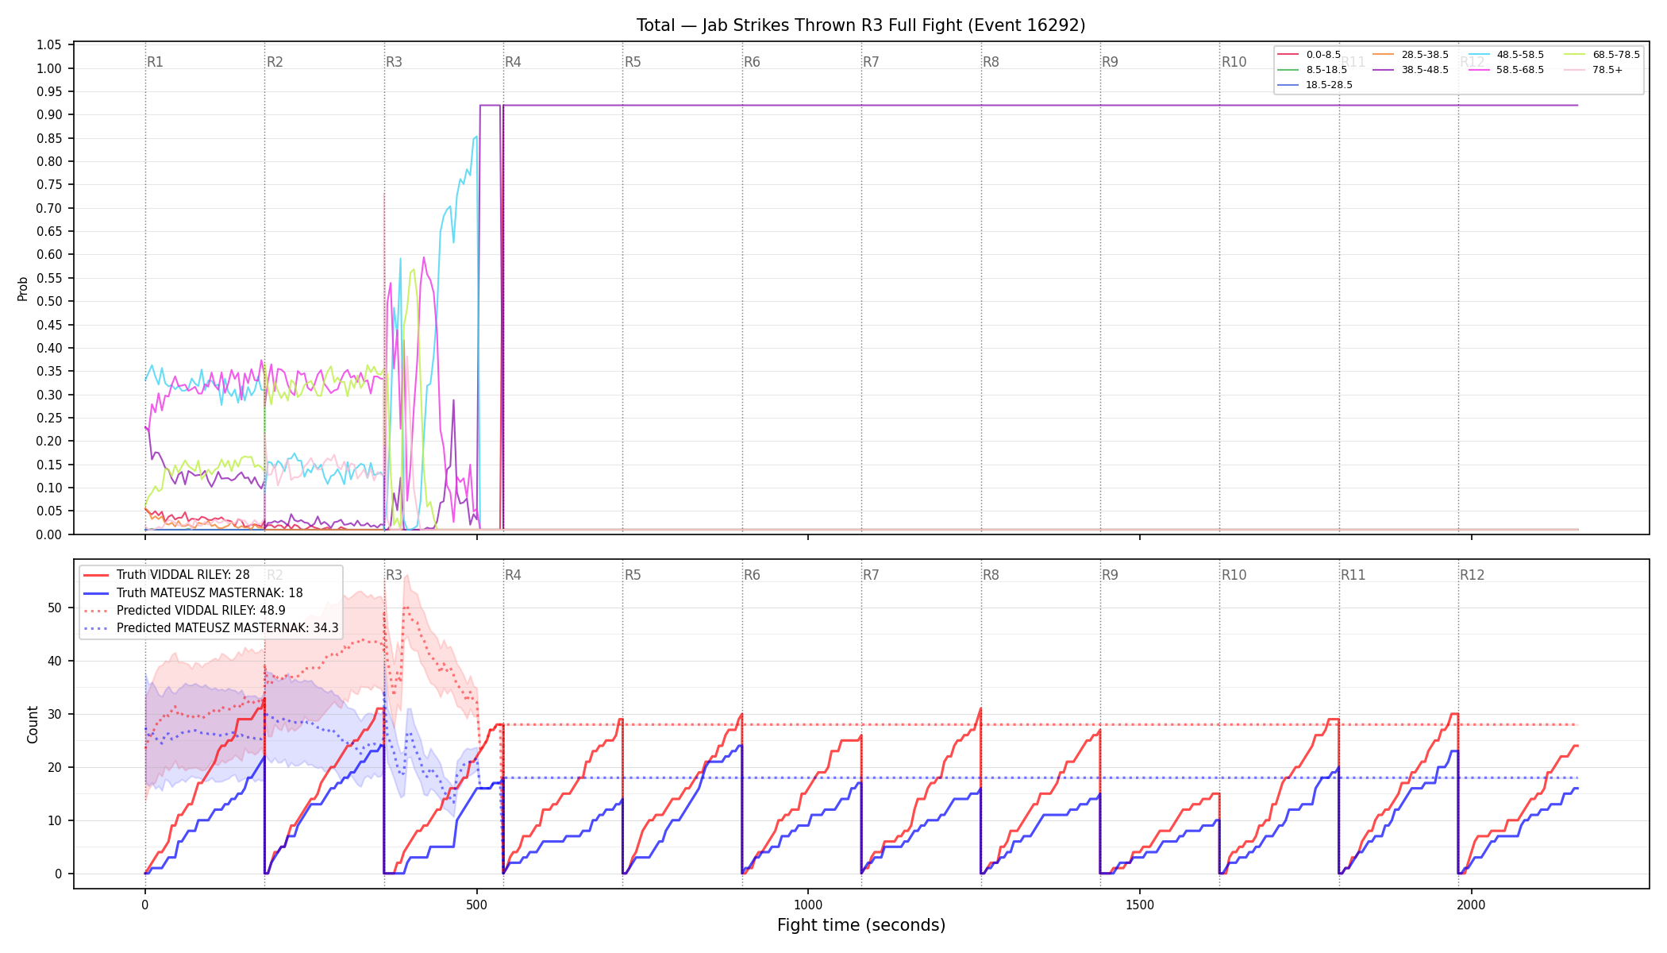Click the 0.50 tick on Prob axis
Viewport: 1667px width, 953px height.
tap(49, 301)
